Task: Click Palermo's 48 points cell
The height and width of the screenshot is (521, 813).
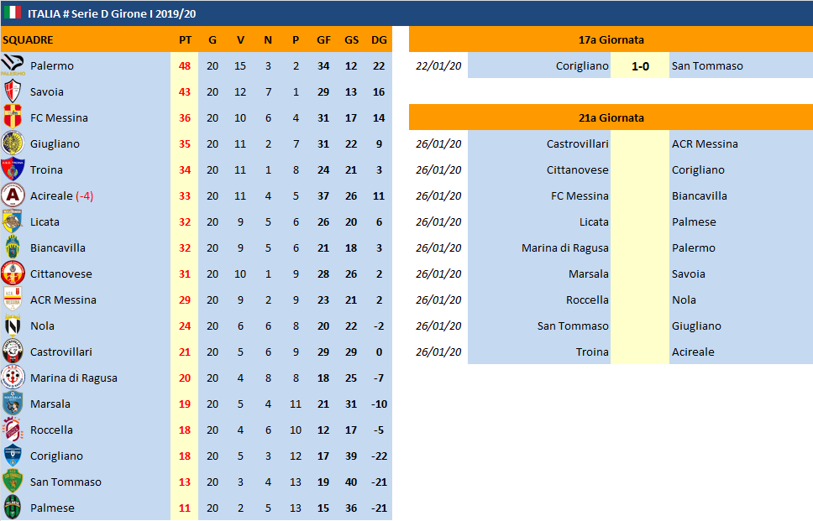Action: (185, 65)
